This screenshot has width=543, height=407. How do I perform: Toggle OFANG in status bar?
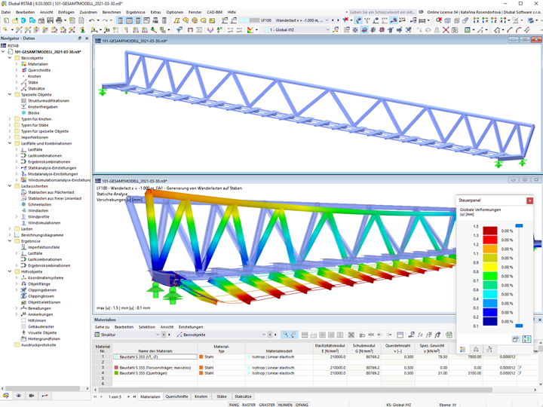(x=302, y=405)
